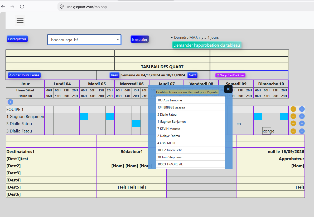The height and width of the screenshot is (217, 314).
Task: Toggle Diallo Fatou Mercredi 13H shift cell
Action: tap(136, 124)
